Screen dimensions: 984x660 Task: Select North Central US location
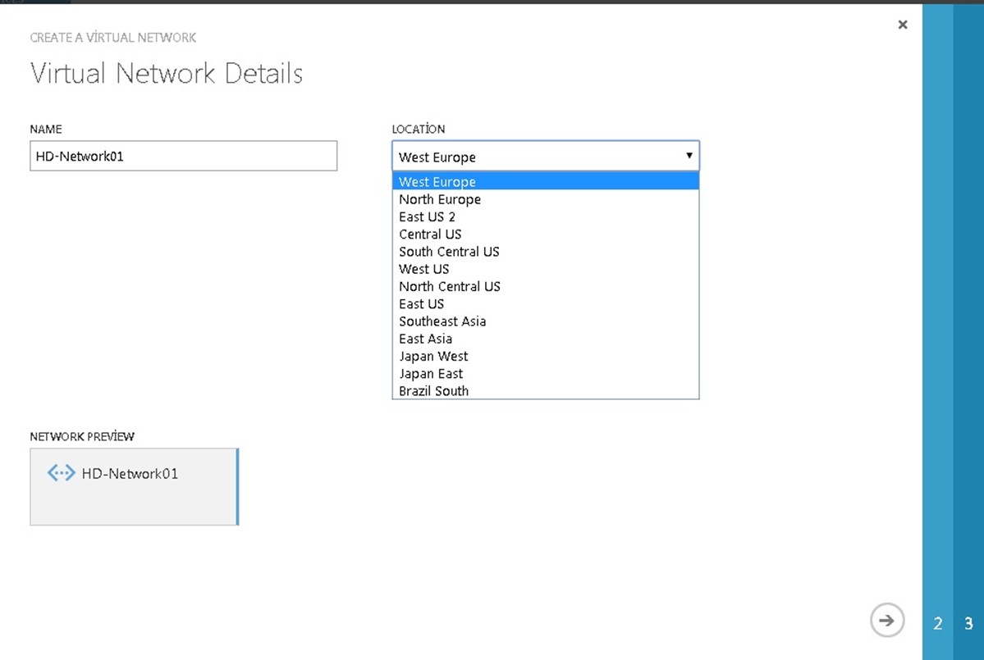[545, 286]
